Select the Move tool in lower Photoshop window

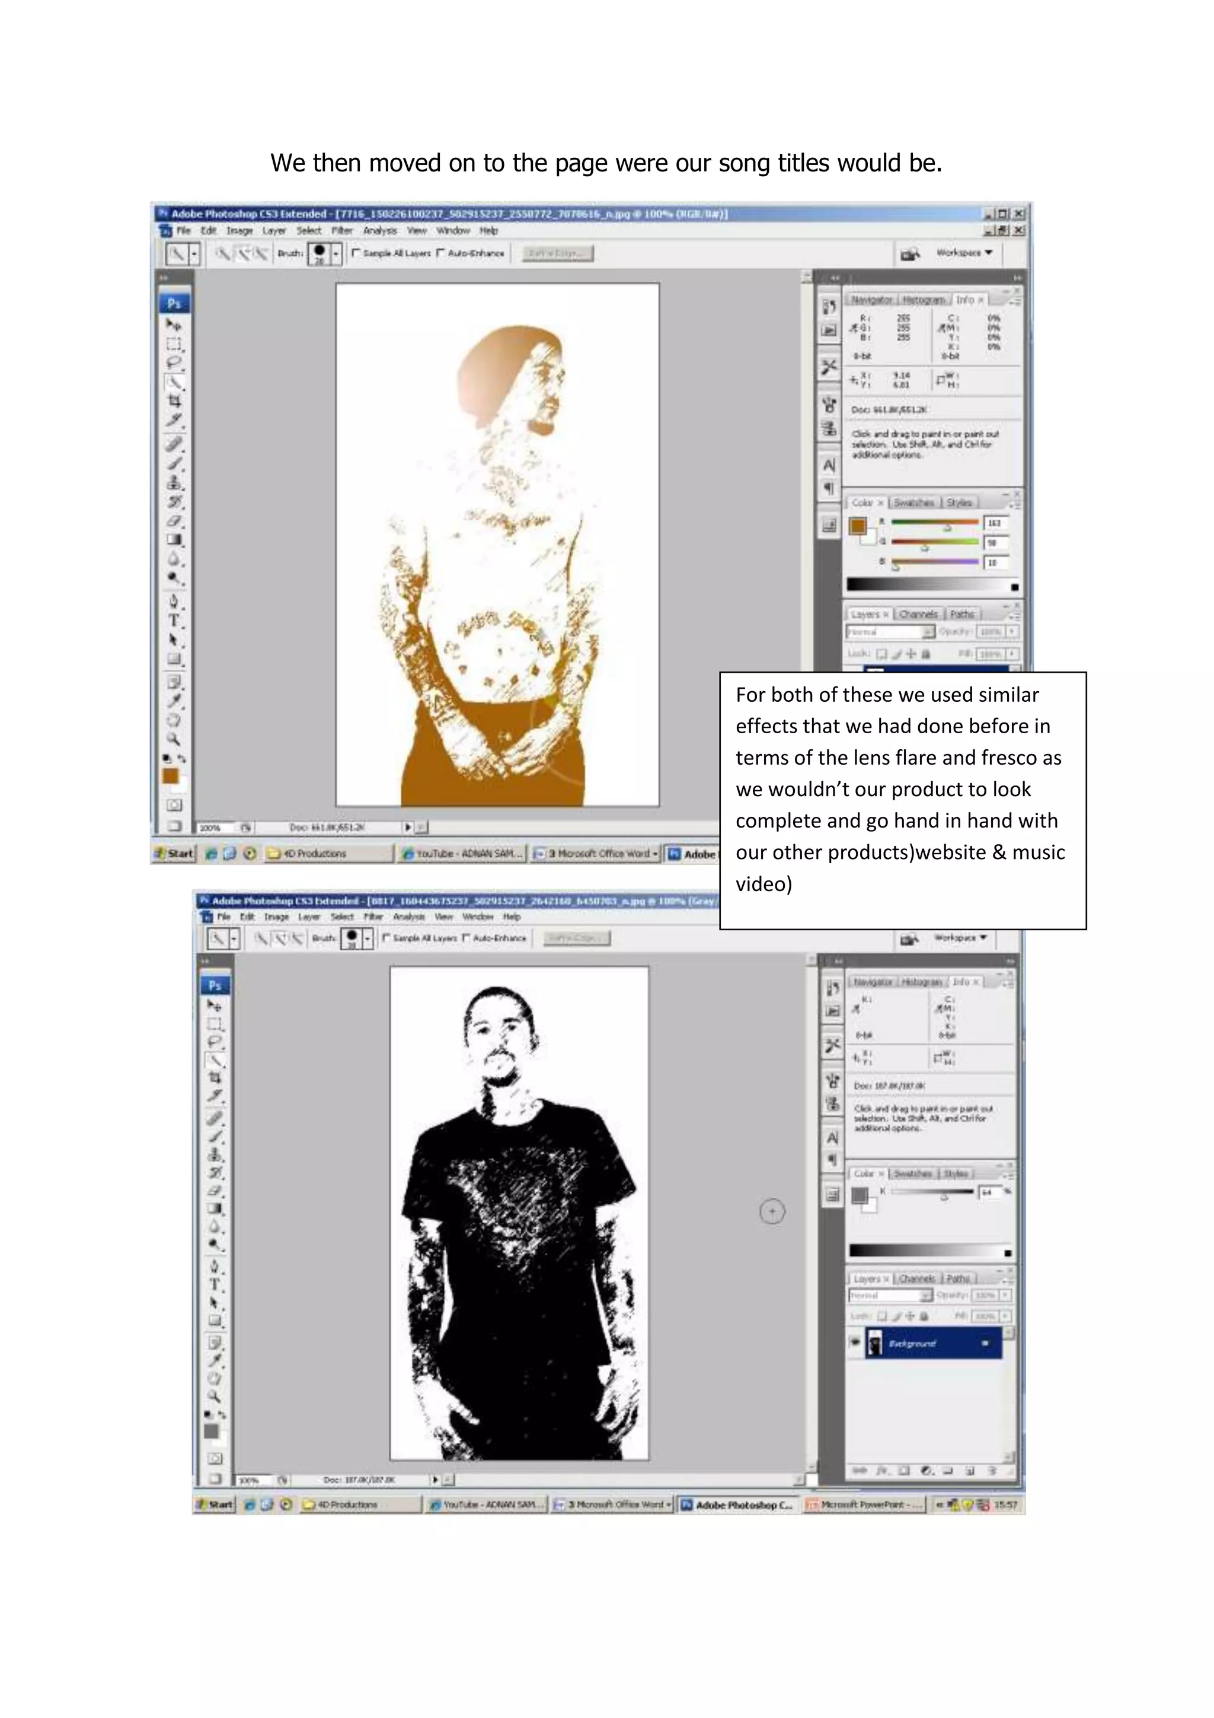(x=215, y=1006)
